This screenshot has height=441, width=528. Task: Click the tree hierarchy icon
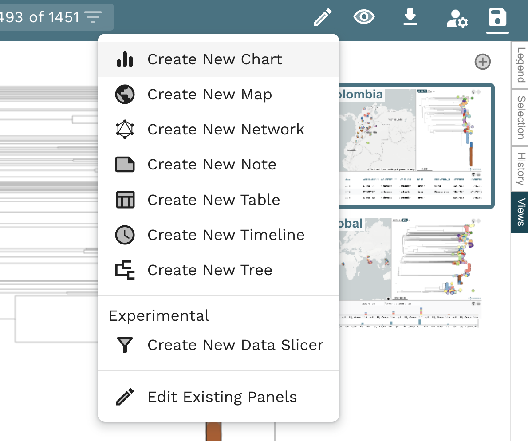(125, 270)
